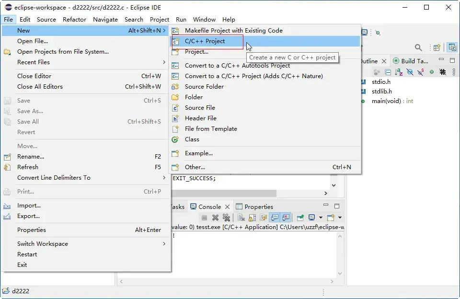
Task: Open the Open Console dropdown arrow
Action: tap(340, 218)
